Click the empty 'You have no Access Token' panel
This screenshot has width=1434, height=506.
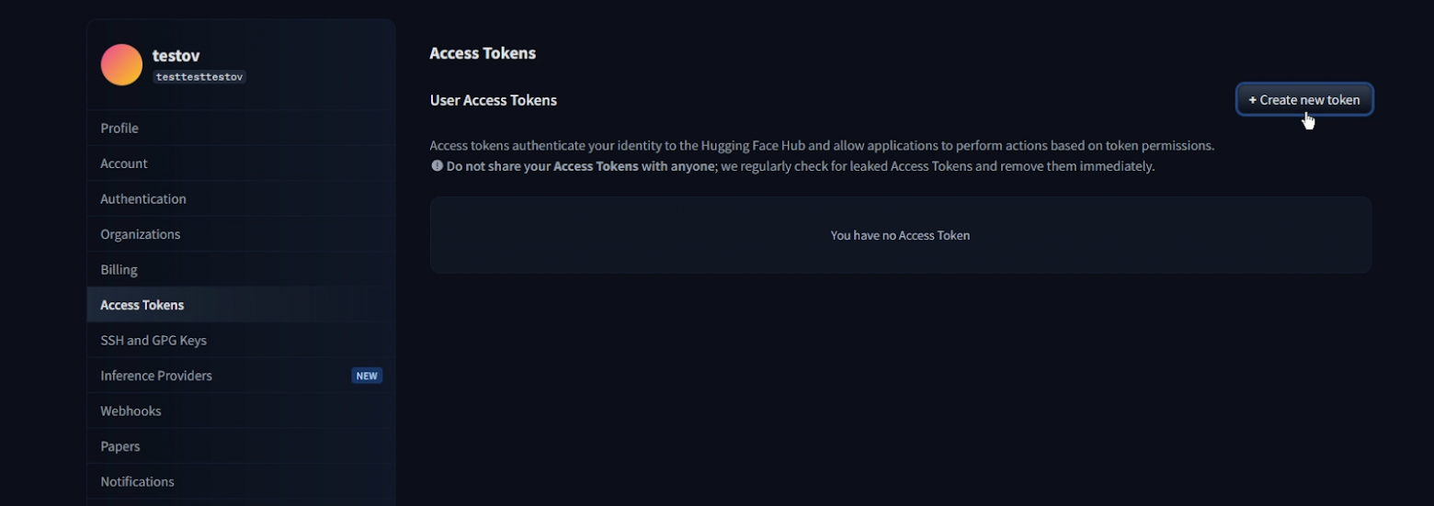point(900,235)
